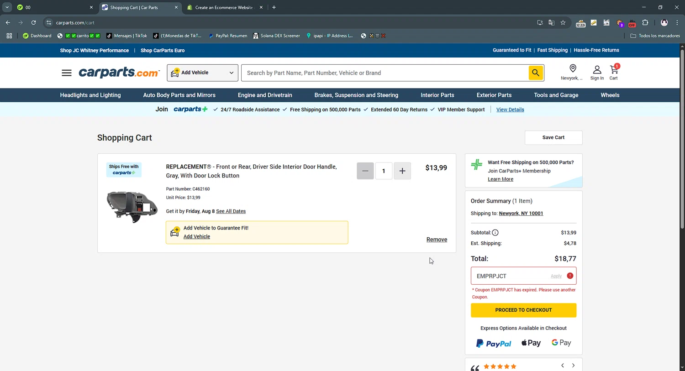Focus the part search input field

(385, 73)
